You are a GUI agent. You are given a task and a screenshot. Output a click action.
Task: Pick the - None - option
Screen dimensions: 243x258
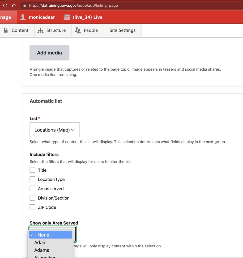(50, 235)
